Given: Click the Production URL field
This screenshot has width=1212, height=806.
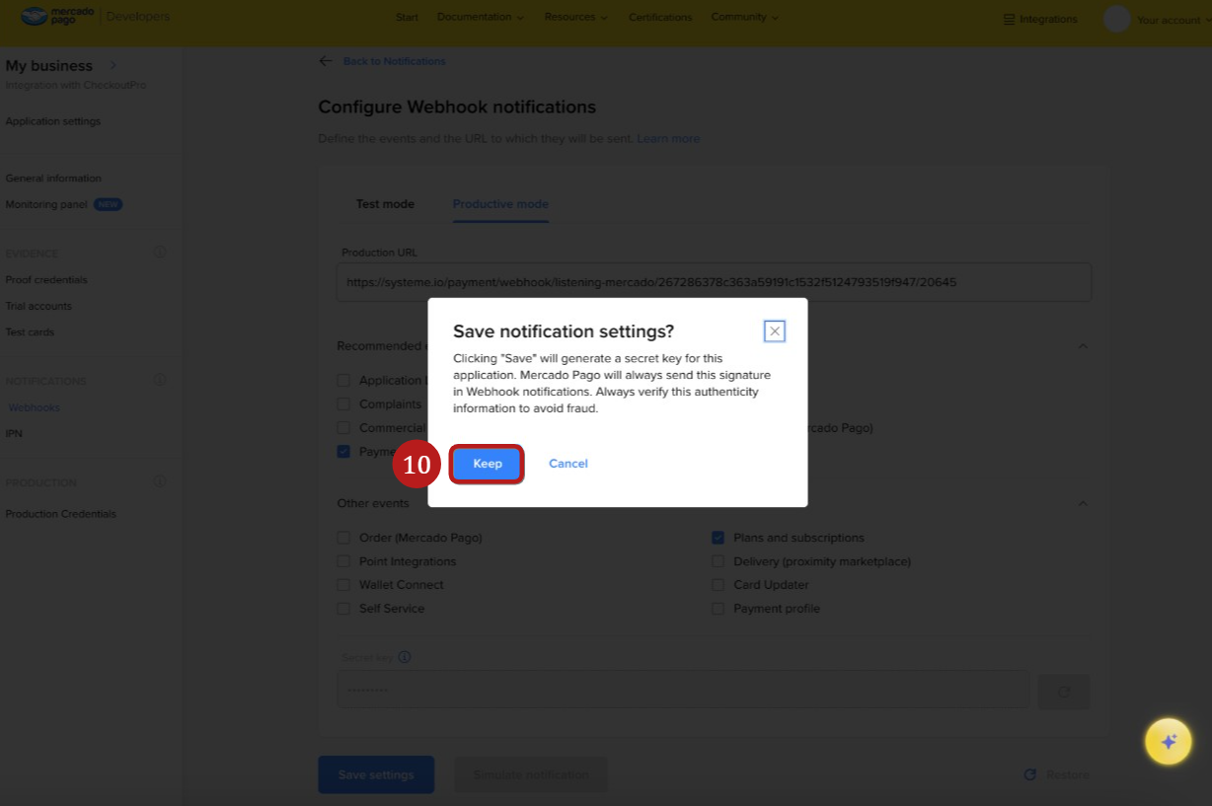Looking at the screenshot, I should point(714,282).
